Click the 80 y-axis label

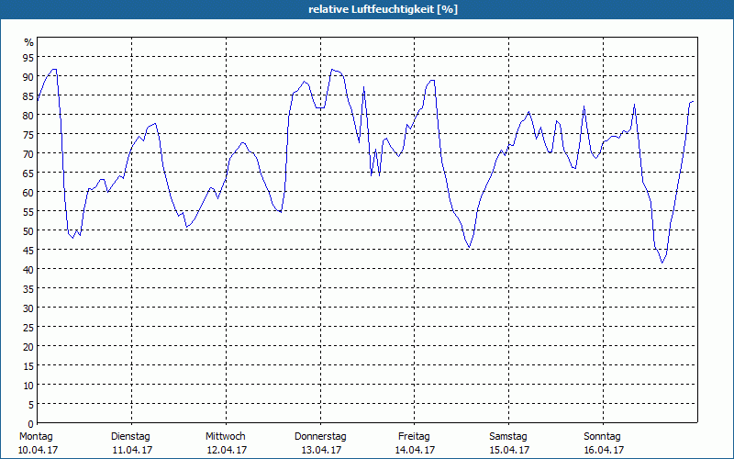coord(28,116)
